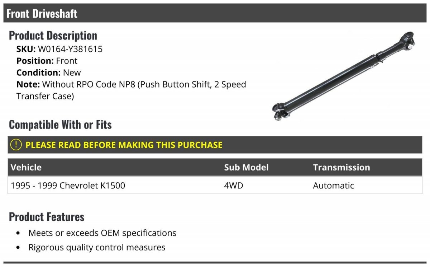
Task: Select the 1995 - 1999 Chevrolet K1500 row
Action: (x=215, y=186)
